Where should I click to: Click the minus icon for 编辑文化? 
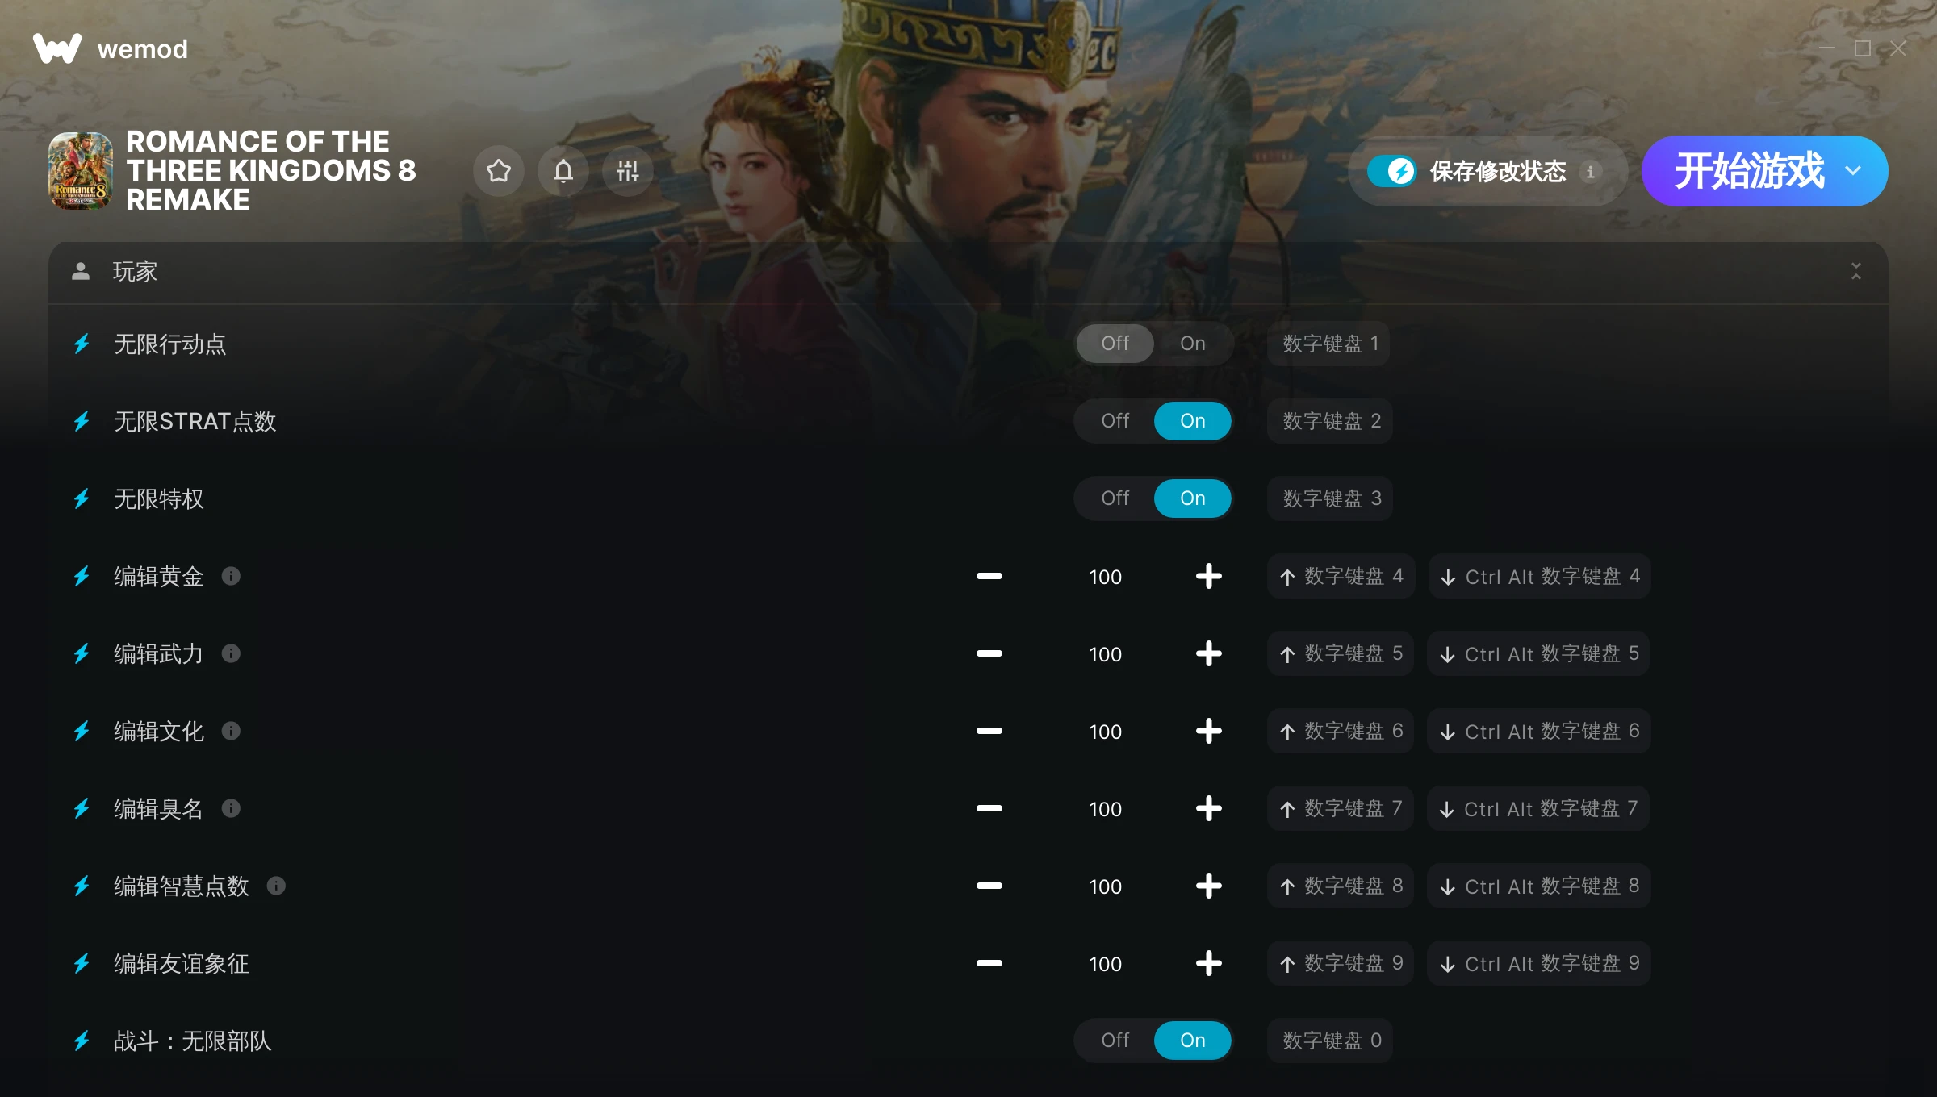[x=989, y=731]
